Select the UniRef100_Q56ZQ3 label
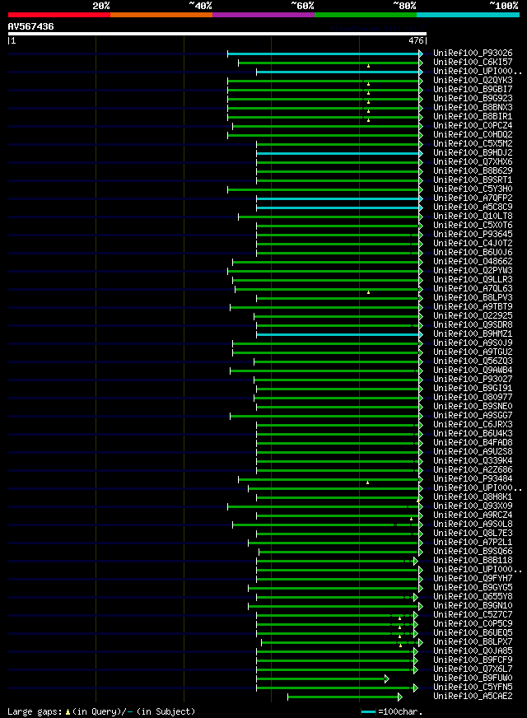527x718 pixels. (x=473, y=361)
